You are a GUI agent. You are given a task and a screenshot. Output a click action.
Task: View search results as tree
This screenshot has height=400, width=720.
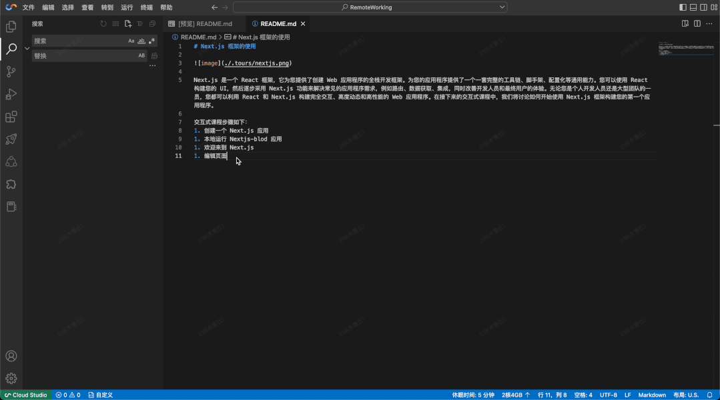pyautogui.click(x=140, y=24)
